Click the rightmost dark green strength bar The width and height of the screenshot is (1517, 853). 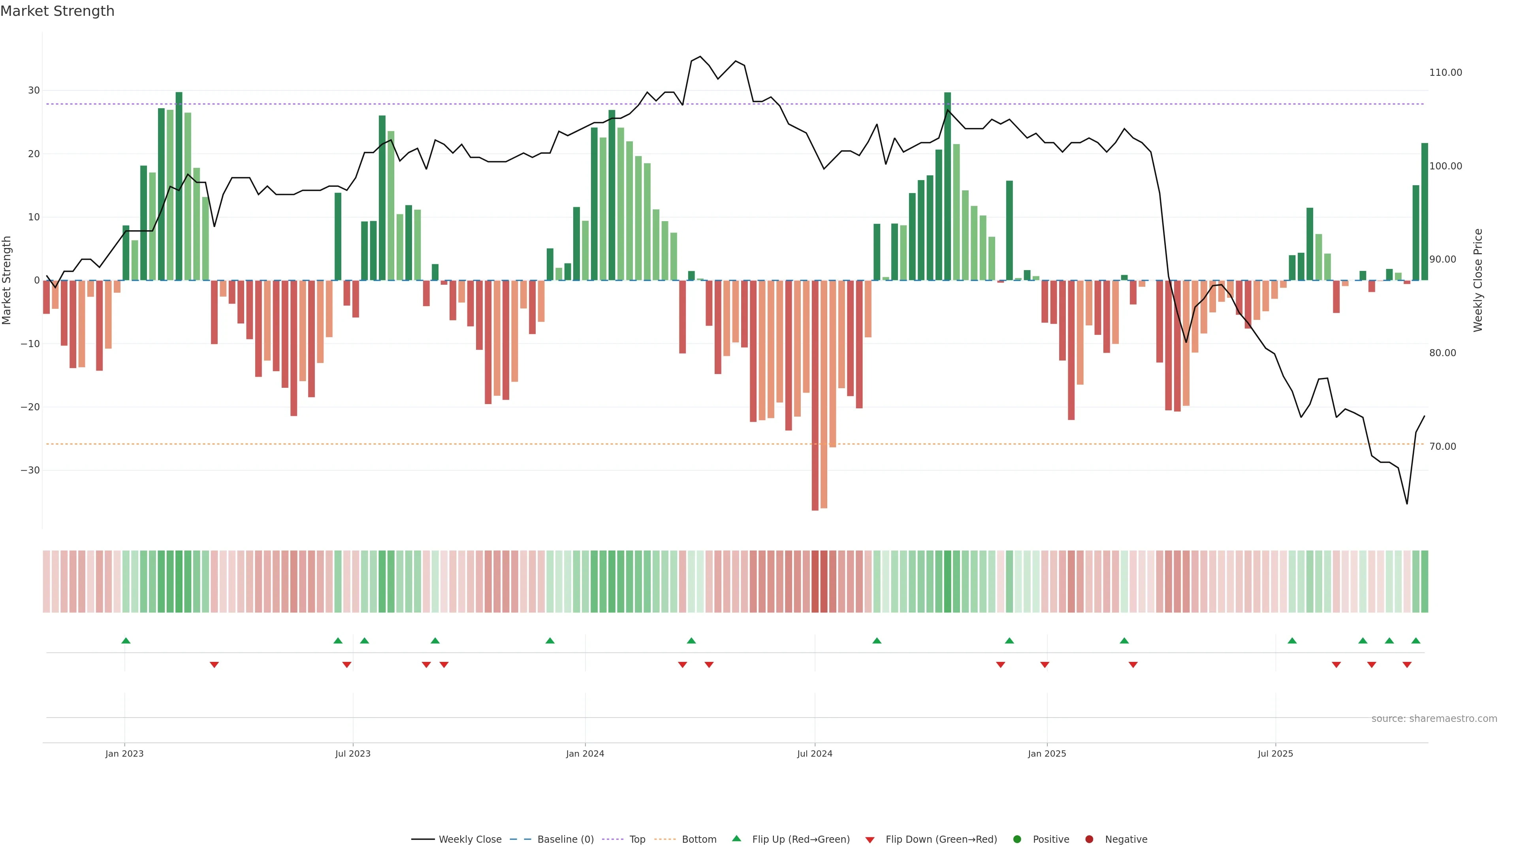click(1425, 212)
